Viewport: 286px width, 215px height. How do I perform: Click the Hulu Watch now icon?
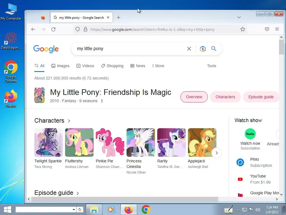250,134
